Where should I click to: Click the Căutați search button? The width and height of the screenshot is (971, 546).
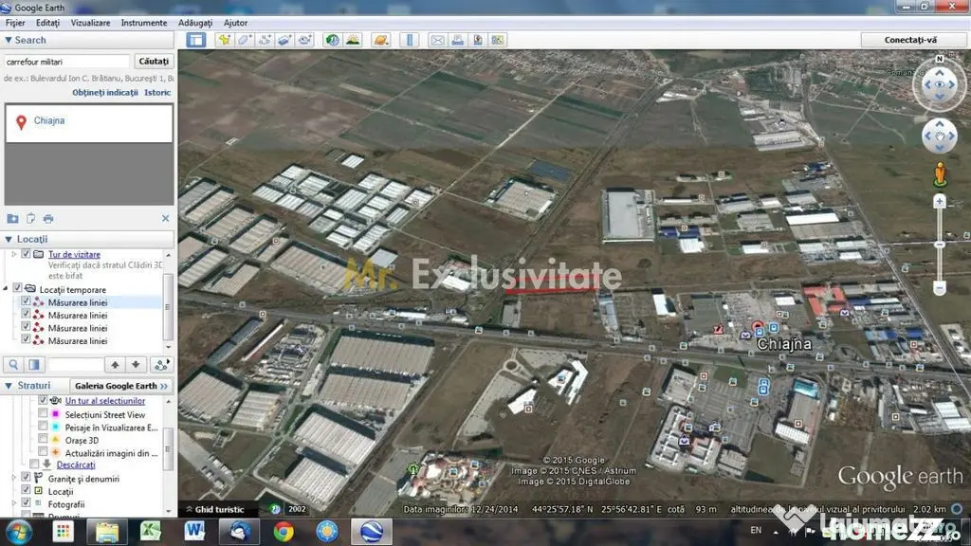154,62
